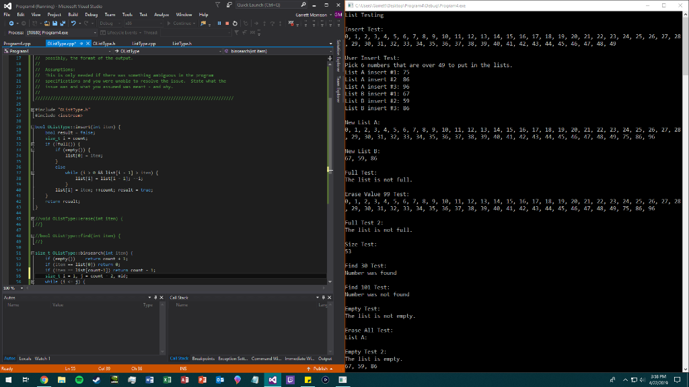Click the red Stop Debugging icon
Viewport: 689px width, 387px height.
pos(227,24)
